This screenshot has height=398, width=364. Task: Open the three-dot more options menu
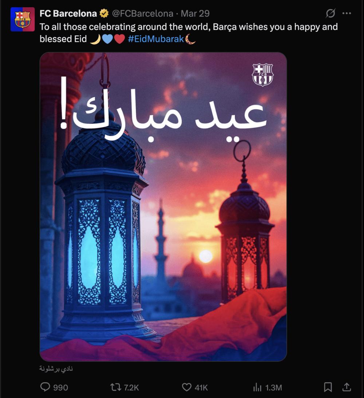(x=347, y=13)
